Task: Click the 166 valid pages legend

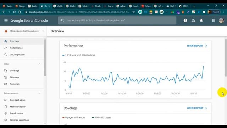Action: coord(101,118)
